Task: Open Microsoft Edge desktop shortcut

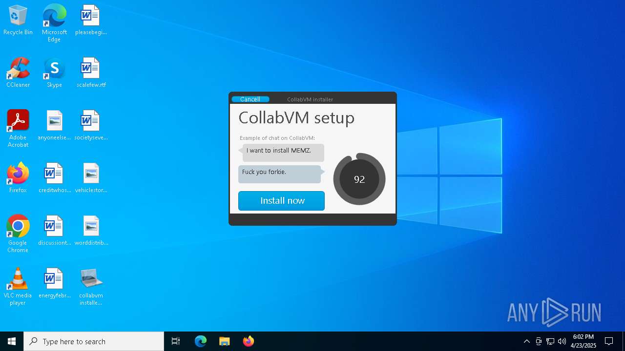Action: tap(54, 23)
